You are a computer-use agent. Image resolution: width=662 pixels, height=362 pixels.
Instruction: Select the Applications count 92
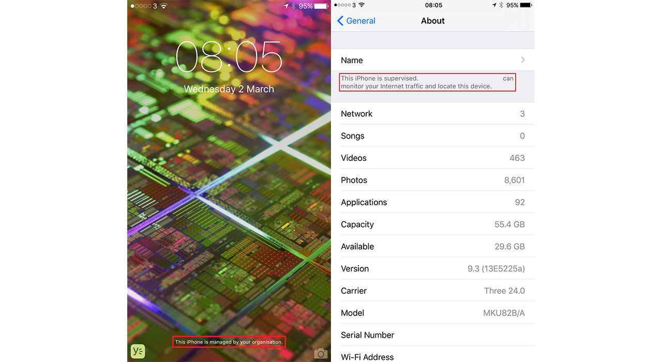pos(520,203)
